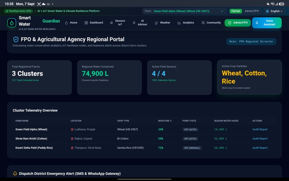
Task: Select the Regional Water Conserved card
Action: click(x=109, y=78)
